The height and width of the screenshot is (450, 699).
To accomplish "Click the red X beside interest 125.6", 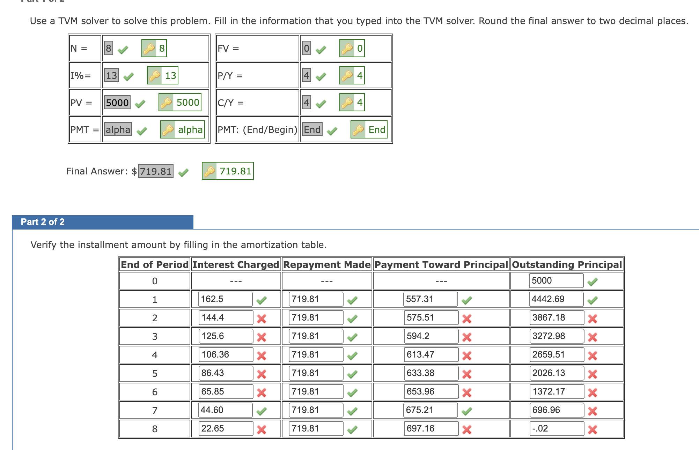I will point(262,337).
